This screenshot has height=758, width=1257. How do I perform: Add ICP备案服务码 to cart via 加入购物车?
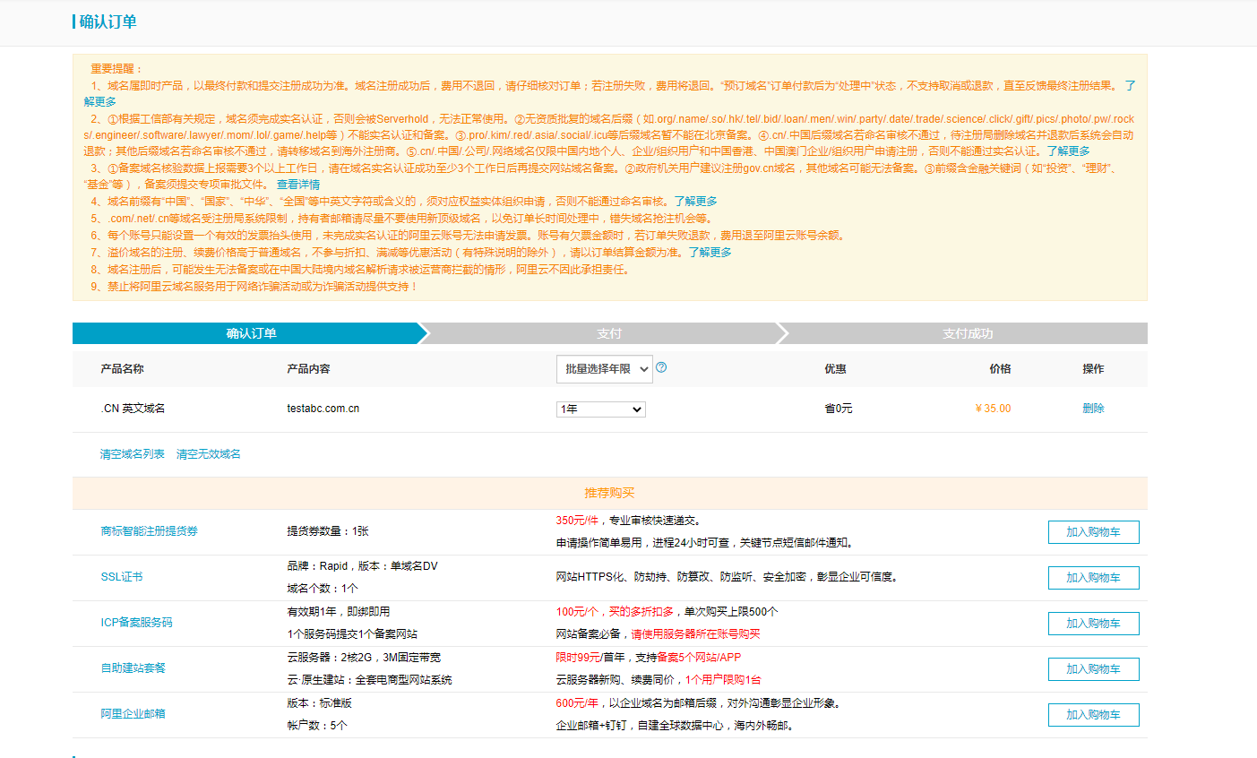(x=1094, y=624)
